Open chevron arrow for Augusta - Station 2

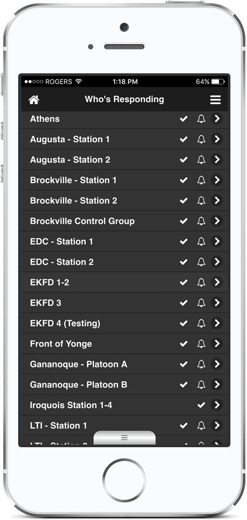(216, 160)
